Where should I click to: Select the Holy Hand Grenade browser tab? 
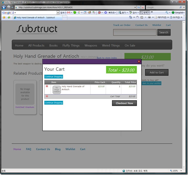(x=38, y=17)
